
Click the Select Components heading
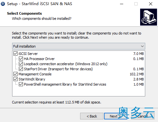[x=24, y=13]
